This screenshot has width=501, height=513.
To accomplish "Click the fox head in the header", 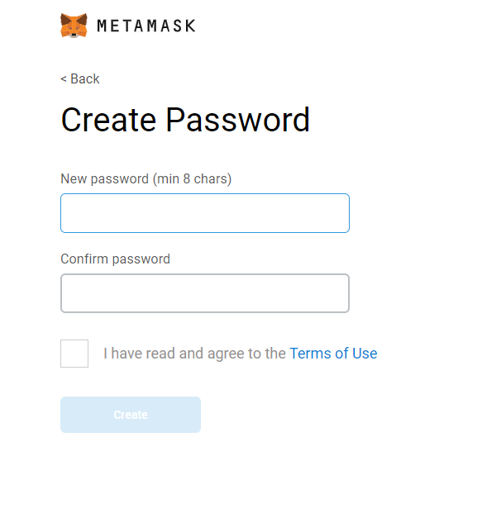I will [74, 26].
